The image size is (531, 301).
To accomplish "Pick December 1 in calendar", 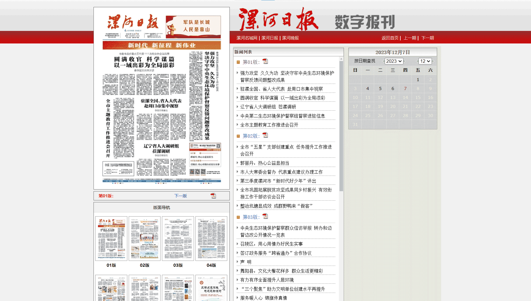I will 418,80.
